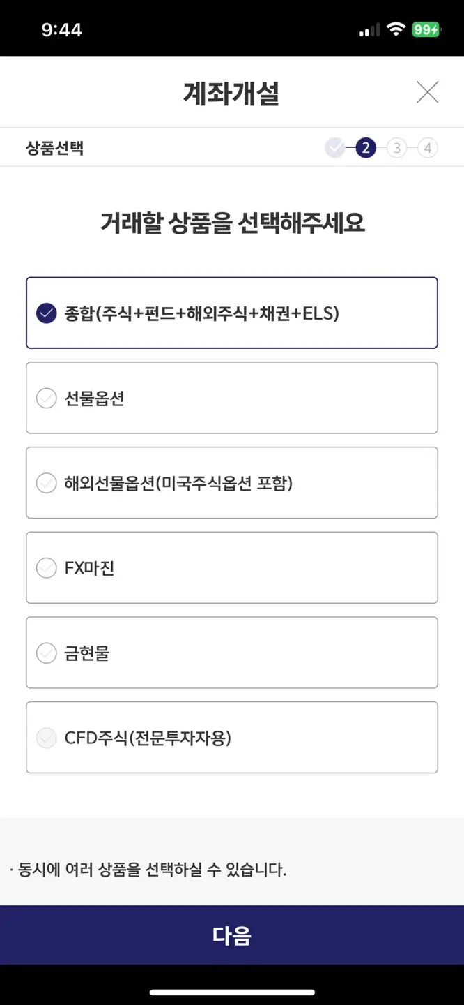Tap the checkmark inside the 종합 option
The height and width of the screenshot is (1005, 464).
coord(46,313)
